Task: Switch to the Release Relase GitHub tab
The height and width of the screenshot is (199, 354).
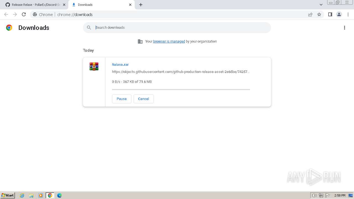Action: point(35,5)
